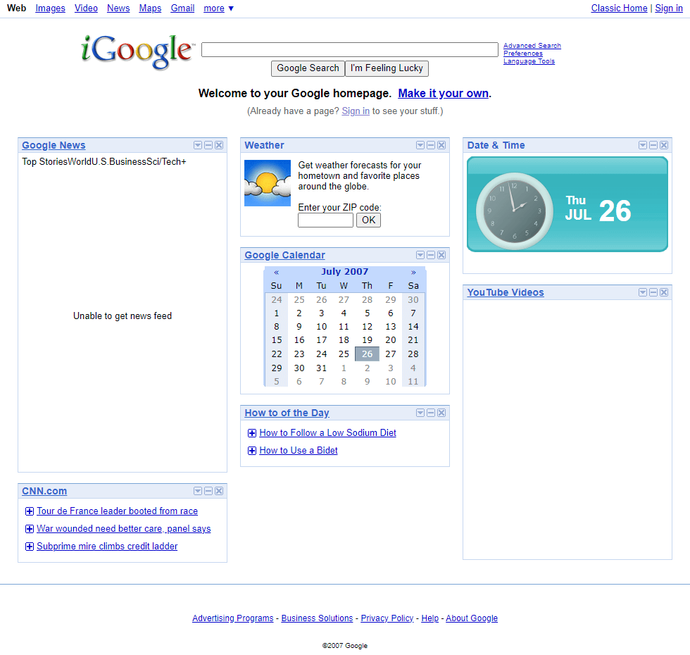
Task: Remove the Google Calendar gadget
Action: 442,255
